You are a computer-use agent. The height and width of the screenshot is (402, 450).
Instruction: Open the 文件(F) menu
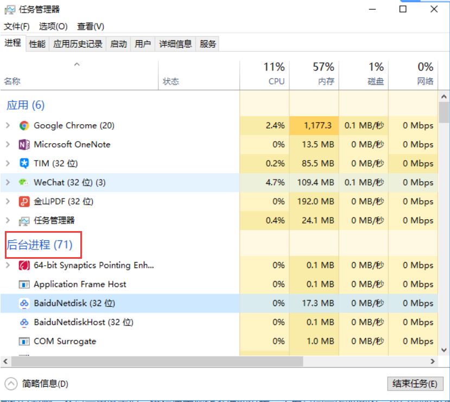click(17, 27)
